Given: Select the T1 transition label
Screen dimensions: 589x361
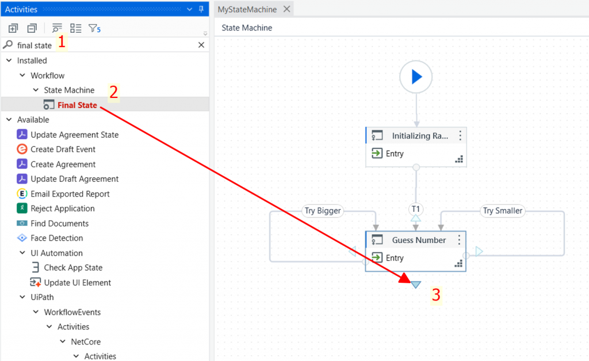Looking at the screenshot, I should point(415,209).
